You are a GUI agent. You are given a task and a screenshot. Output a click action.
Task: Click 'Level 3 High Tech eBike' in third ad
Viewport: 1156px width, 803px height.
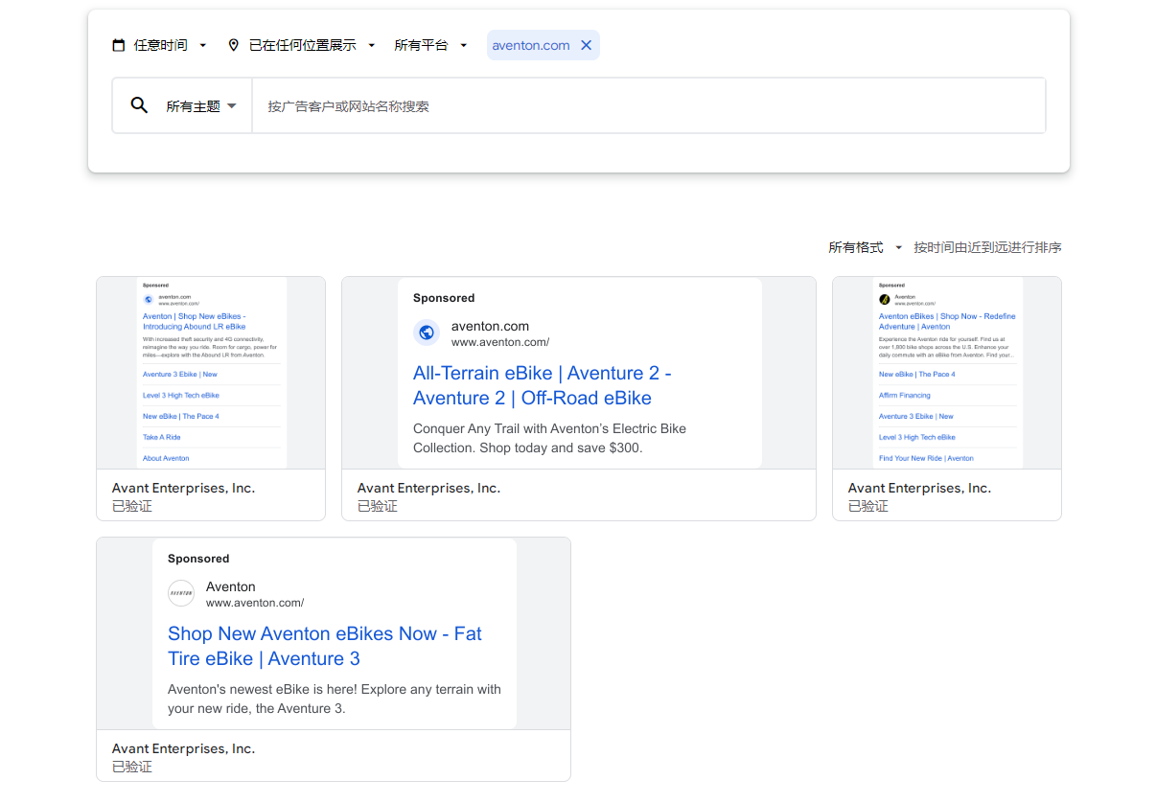coord(917,438)
